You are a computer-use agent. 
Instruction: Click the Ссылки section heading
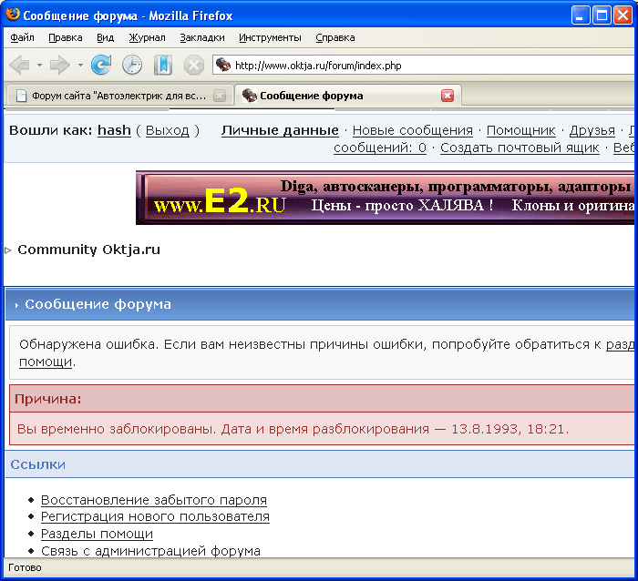point(38,464)
